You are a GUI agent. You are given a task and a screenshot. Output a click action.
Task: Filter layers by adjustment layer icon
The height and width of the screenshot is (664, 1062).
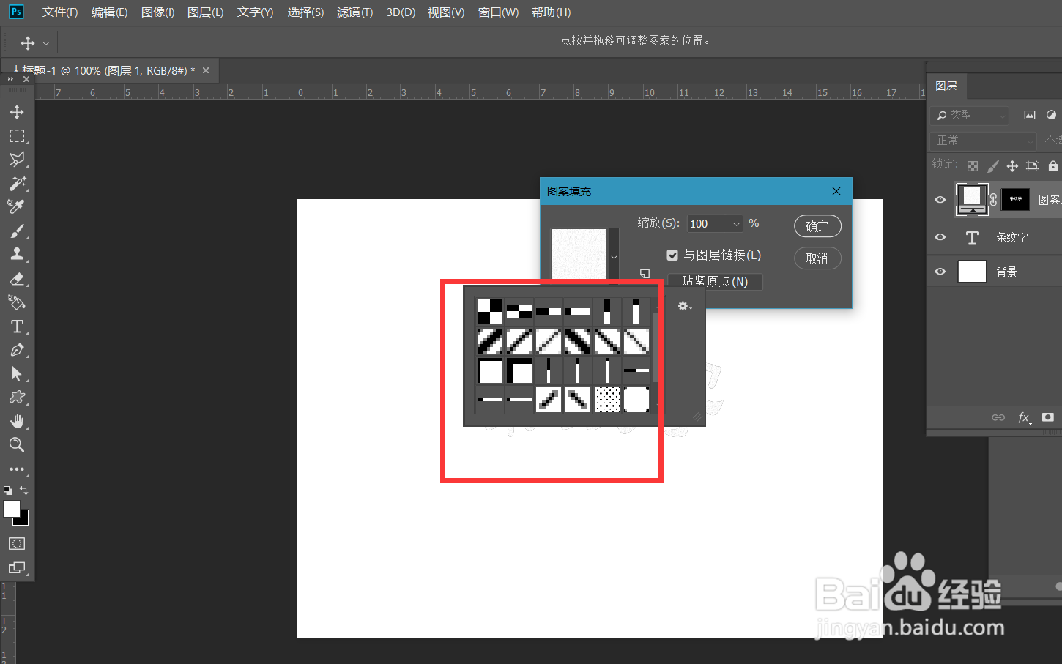pos(1052,115)
